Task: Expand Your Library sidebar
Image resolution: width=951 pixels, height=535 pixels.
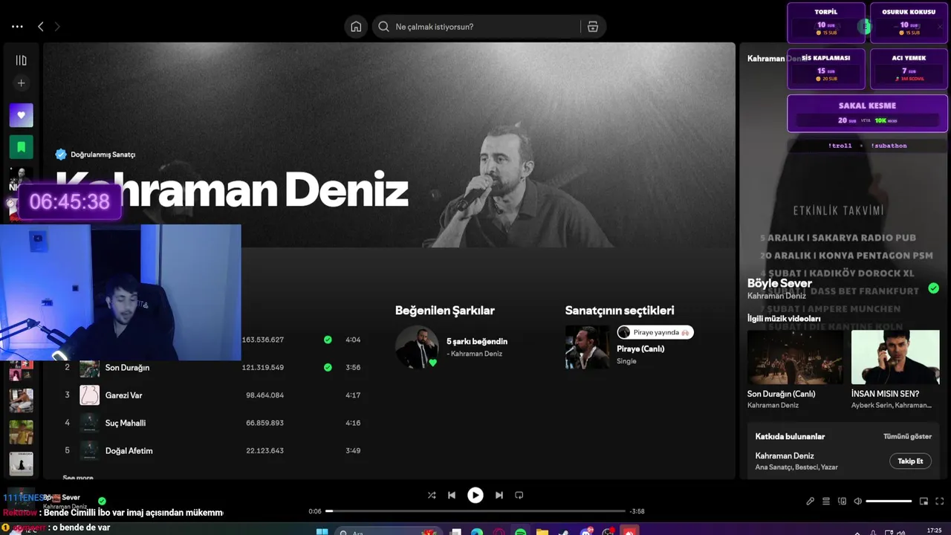Action: click(x=21, y=60)
